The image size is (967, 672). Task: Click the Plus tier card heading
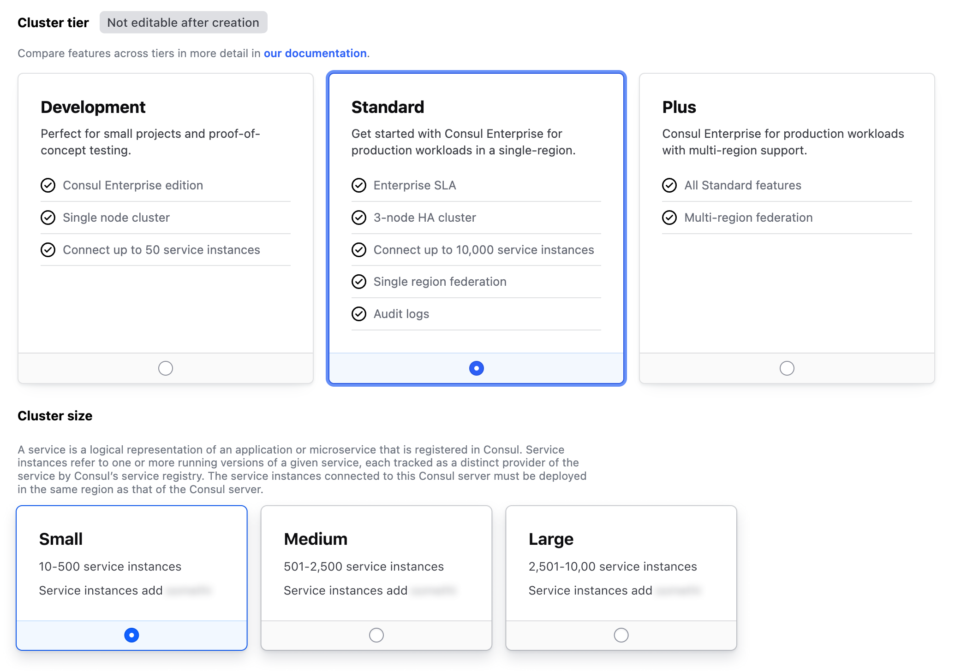point(679,107)
